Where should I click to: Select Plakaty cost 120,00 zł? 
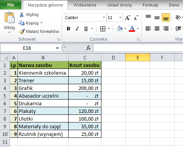tap(85, 111)
